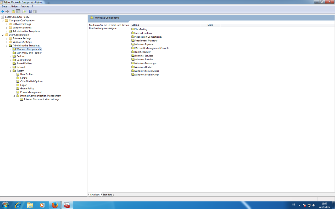Toggle the console tree pane toolbar button
The image size is (335, 209).
tap(18, 11)
